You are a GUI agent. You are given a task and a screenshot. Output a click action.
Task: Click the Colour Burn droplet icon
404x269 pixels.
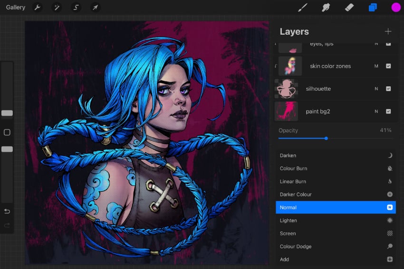pyautogui.click(x=390, y=168)
